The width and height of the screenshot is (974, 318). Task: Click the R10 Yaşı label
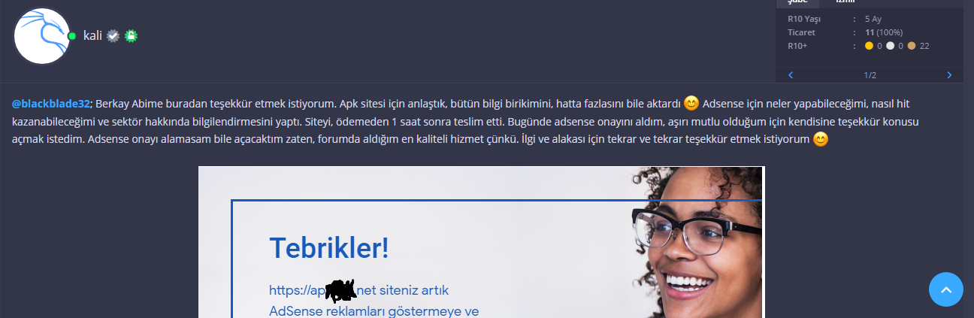pyautogui.click(x=803, y=19)
